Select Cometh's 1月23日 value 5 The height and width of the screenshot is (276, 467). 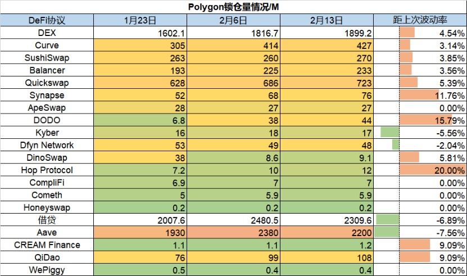click(x=140, y=195)
